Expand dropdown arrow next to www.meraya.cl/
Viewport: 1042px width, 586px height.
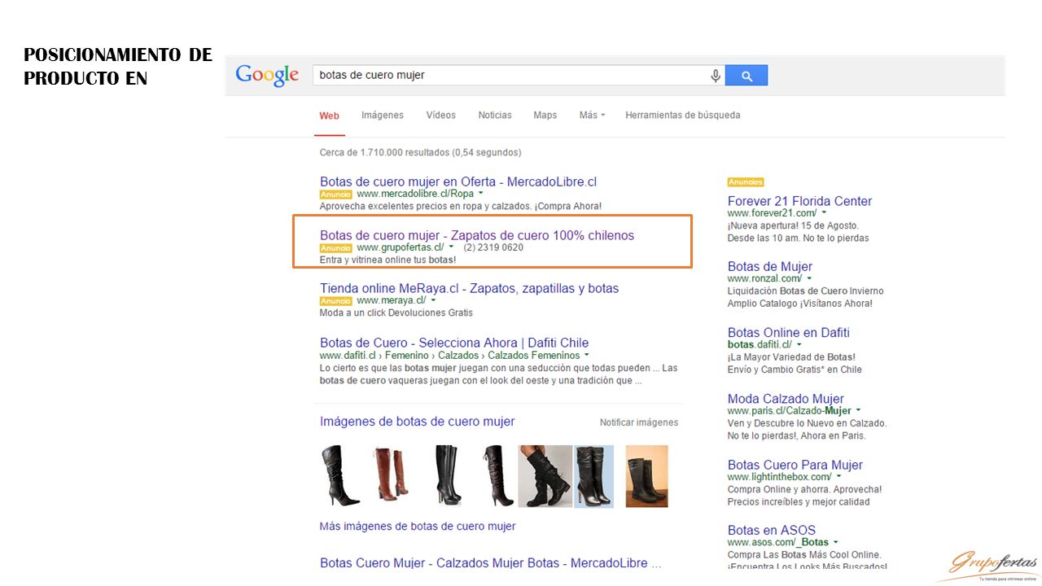[433, 300]
